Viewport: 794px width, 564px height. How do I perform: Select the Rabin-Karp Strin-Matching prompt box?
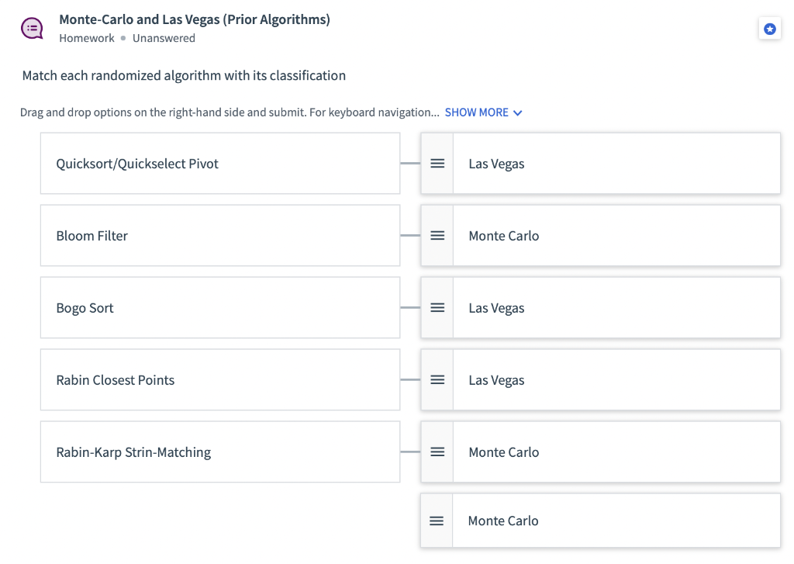(x=219, y=452)
